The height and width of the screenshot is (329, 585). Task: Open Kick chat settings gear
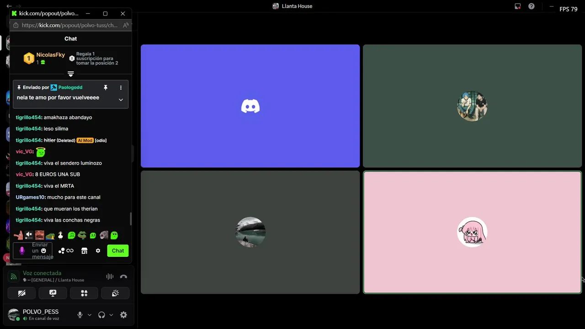point(98,250)
